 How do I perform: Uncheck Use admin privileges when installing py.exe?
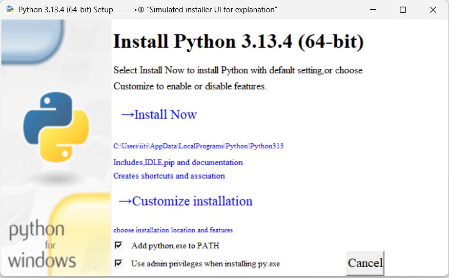(118, 263)
